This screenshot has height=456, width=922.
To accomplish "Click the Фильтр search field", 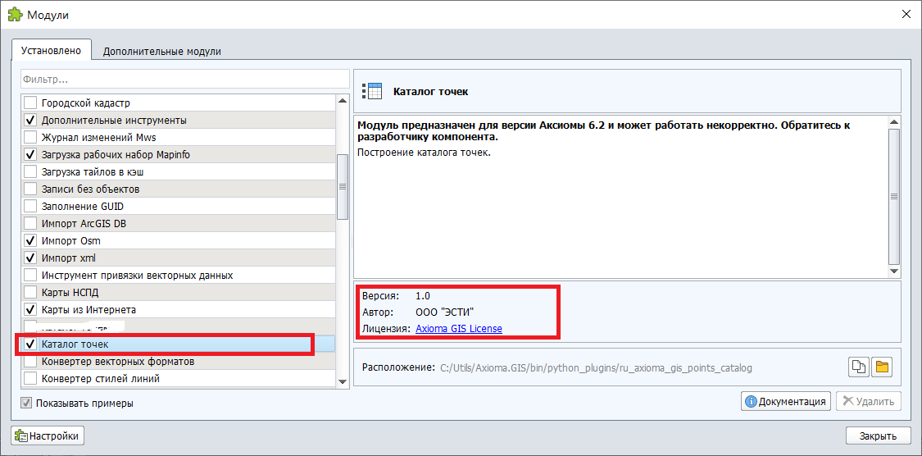I will 184,80.
